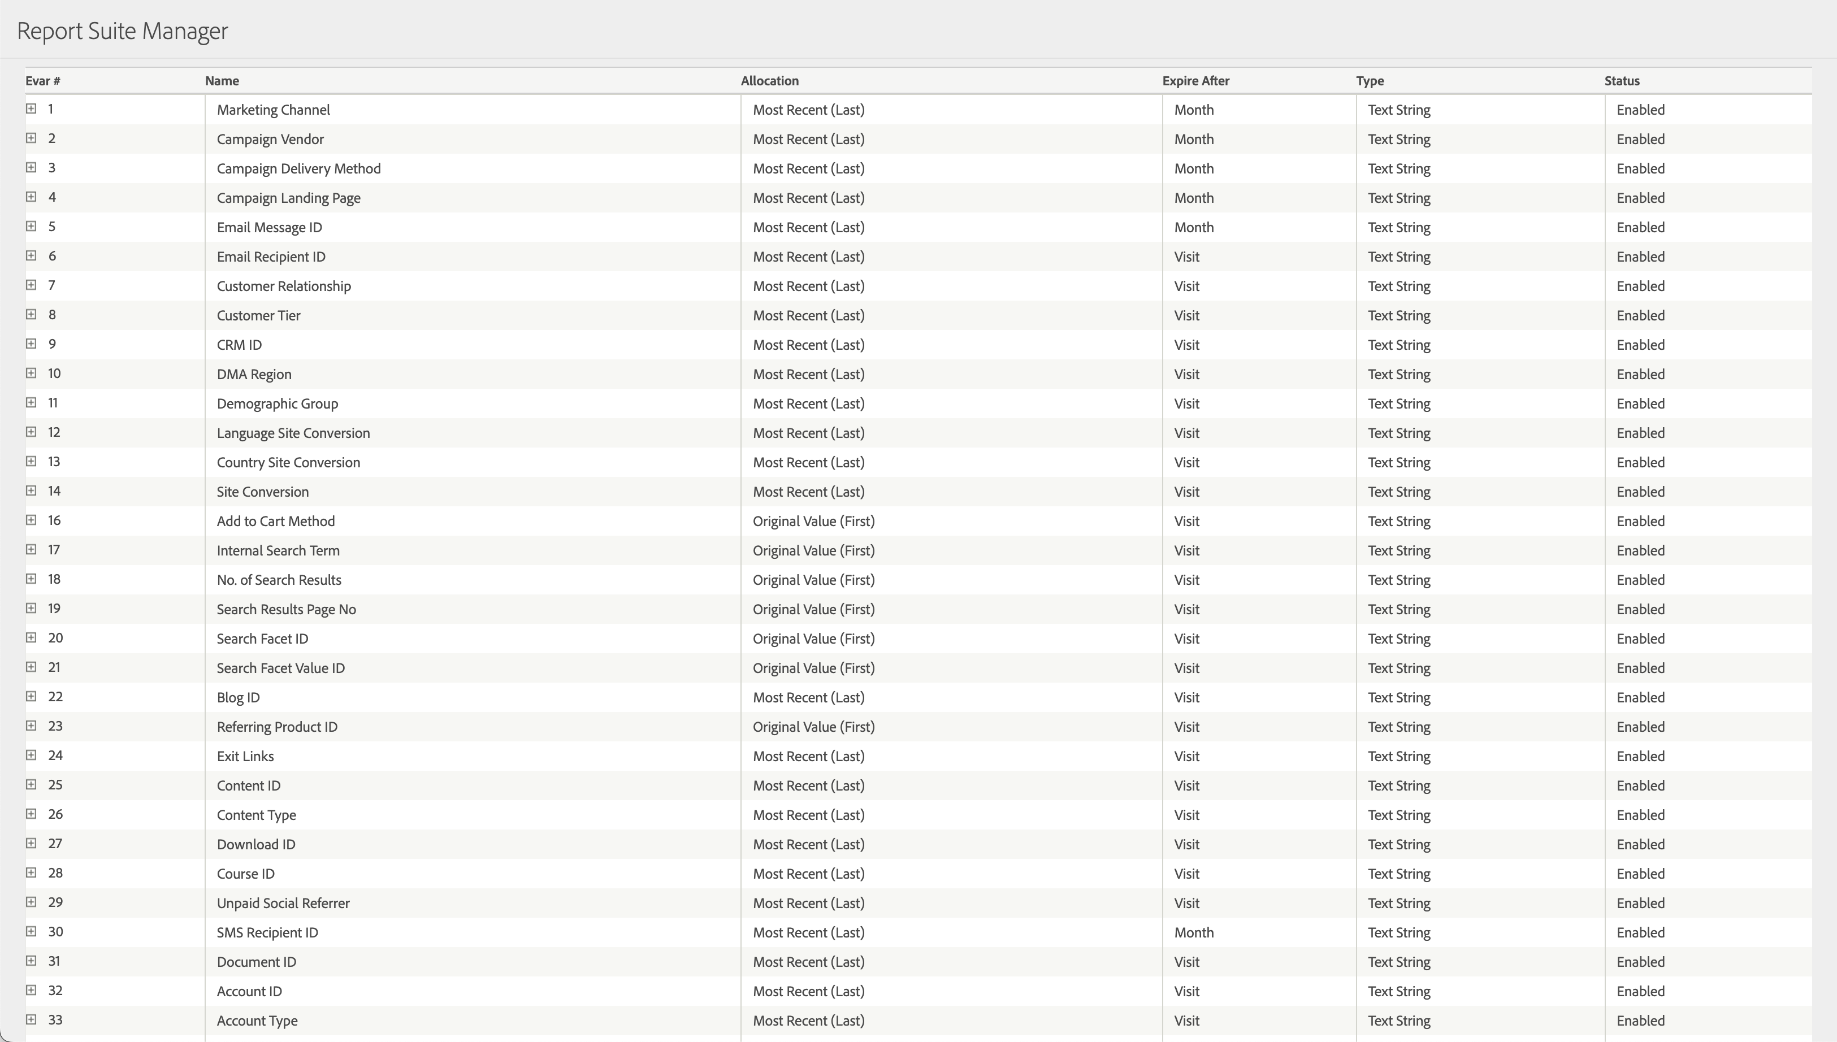Click plus icon beside eVar 13
Image resolution: width=1837 pixels, height=1042 pixels.
click(x=31, y=462)
